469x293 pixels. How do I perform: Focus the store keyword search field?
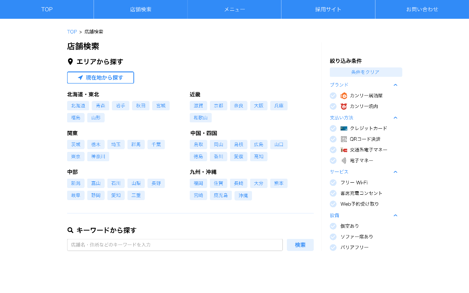tap(175, 245)
